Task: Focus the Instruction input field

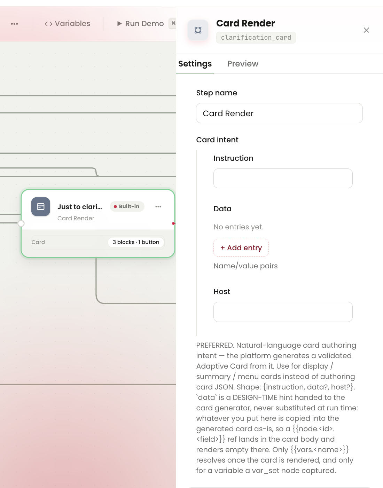Action: point(283,178)
